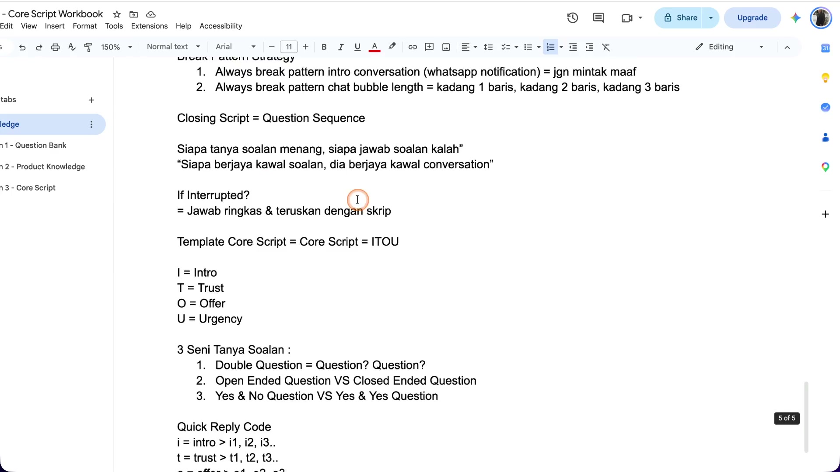This screenshot has width=840, height=472.
Task: Open the Arial font dropdown
Action: (236, 47)
